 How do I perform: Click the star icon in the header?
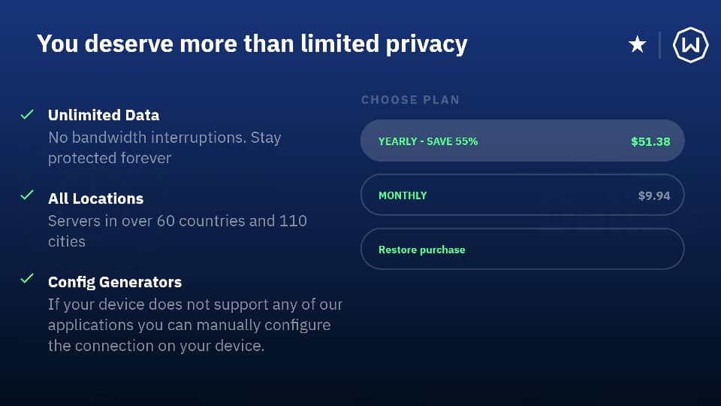click(x=637, y=45)
